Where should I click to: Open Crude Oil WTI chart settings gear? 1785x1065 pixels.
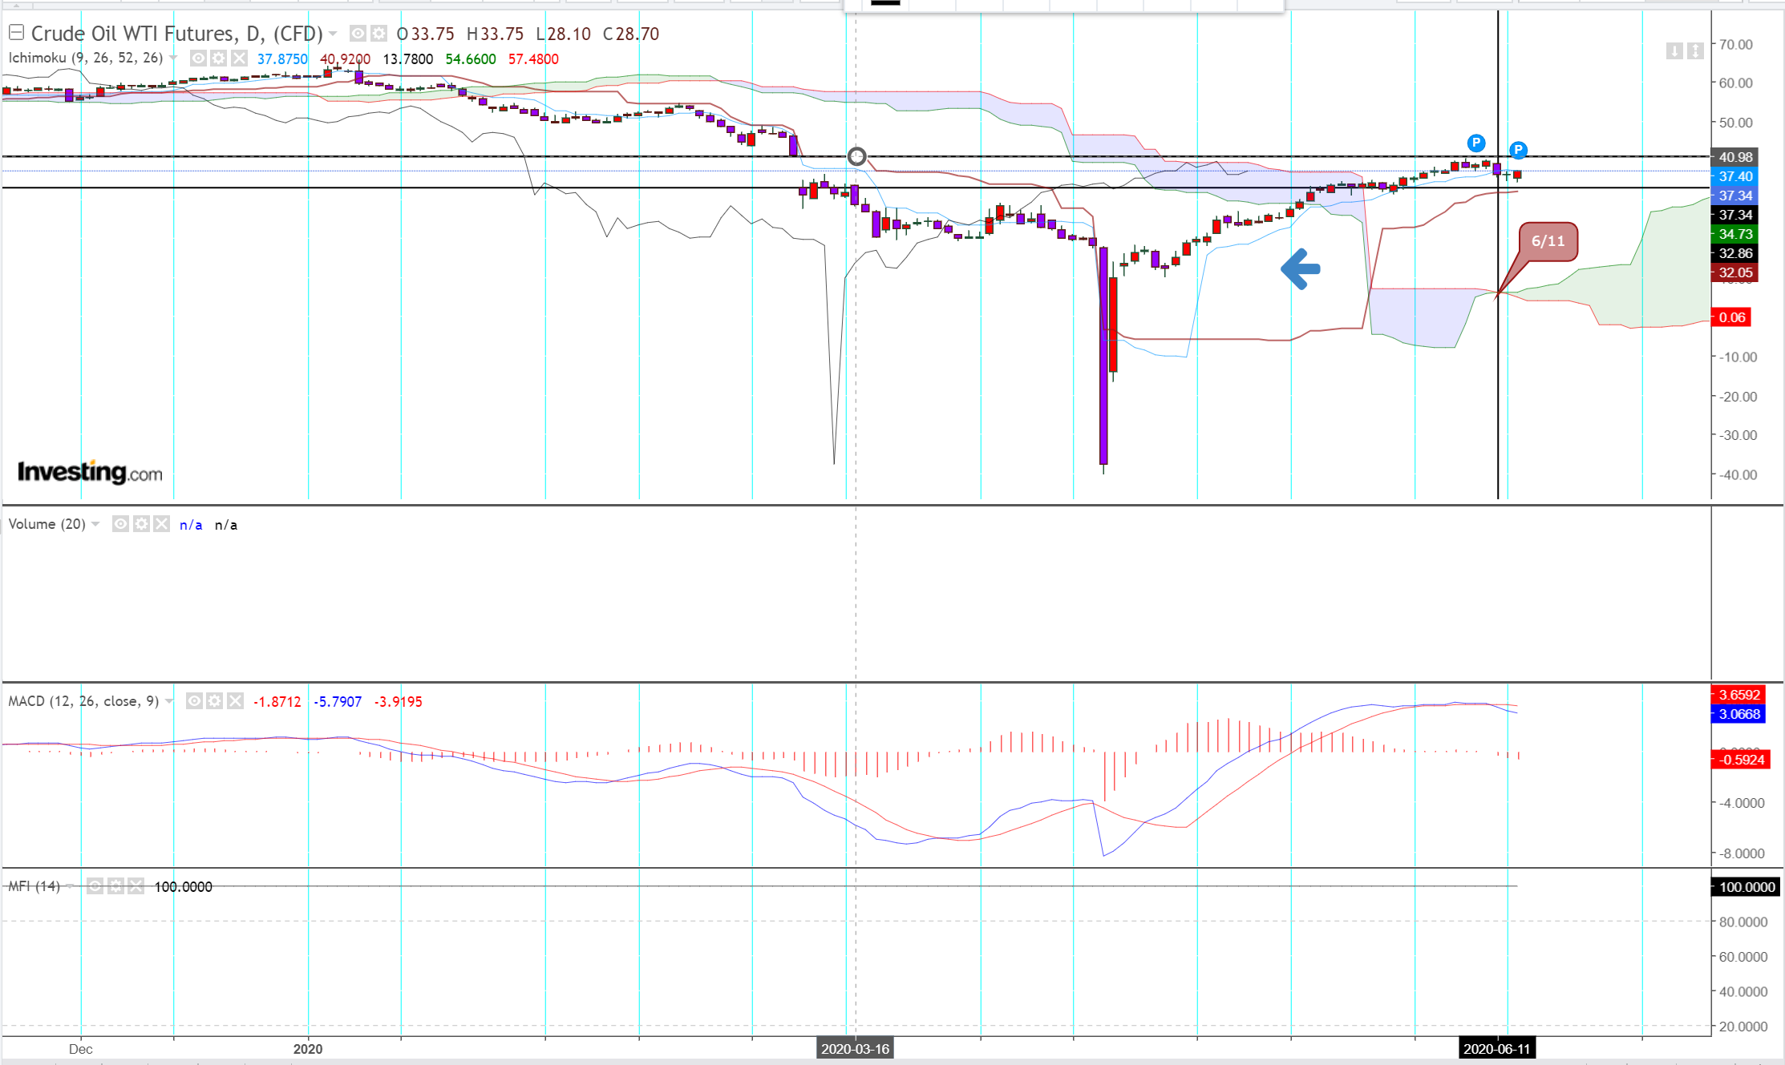pos(378,34)
